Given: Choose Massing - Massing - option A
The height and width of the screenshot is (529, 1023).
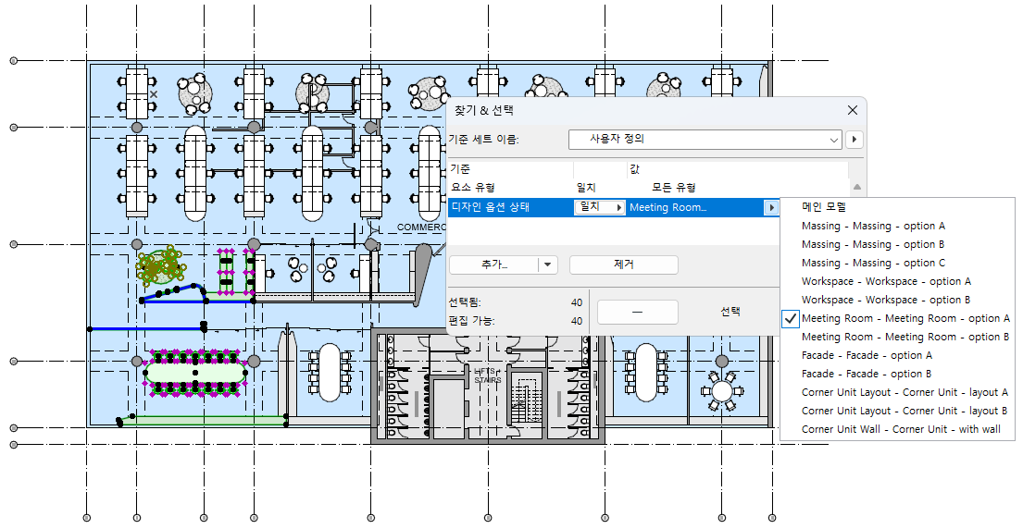Looking at the screenshot, I should pos(897,226).
